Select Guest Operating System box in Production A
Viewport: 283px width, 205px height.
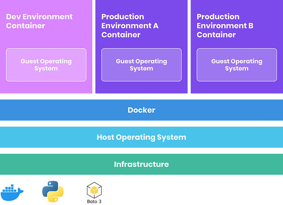point(141,65)
